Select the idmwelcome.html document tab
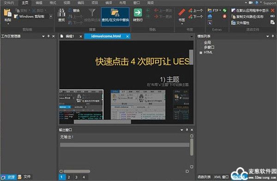 (x=106, y=36)
